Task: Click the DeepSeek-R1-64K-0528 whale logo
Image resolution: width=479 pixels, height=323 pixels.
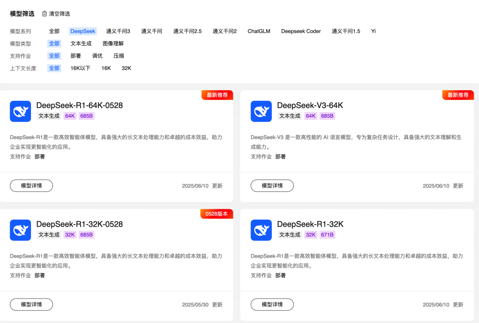Action: pyautogui.click(x=20, y=112)
